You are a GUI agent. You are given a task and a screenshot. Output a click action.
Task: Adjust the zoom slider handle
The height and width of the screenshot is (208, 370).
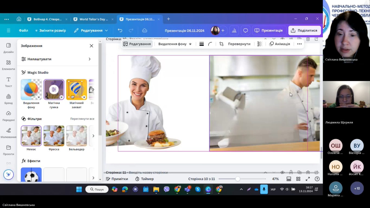pyautogui.click(x=238, y=179)
